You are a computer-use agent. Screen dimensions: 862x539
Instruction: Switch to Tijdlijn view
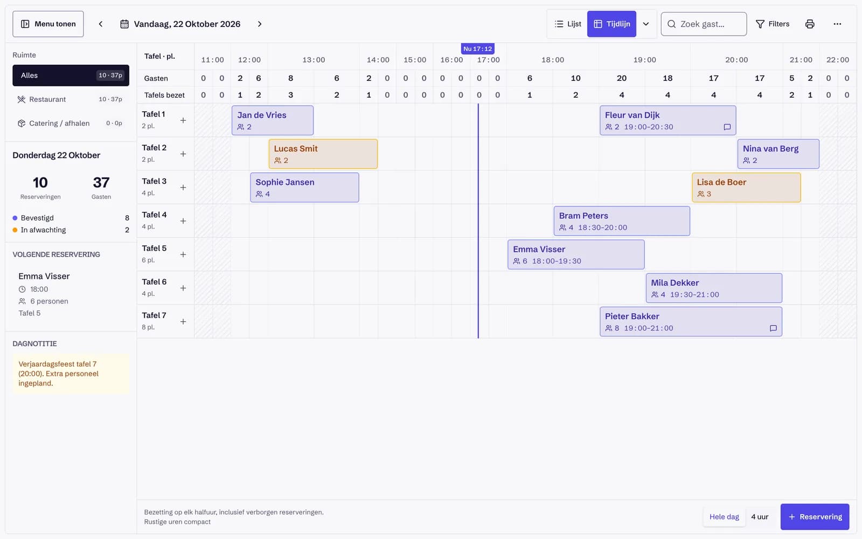coord(611,24)
